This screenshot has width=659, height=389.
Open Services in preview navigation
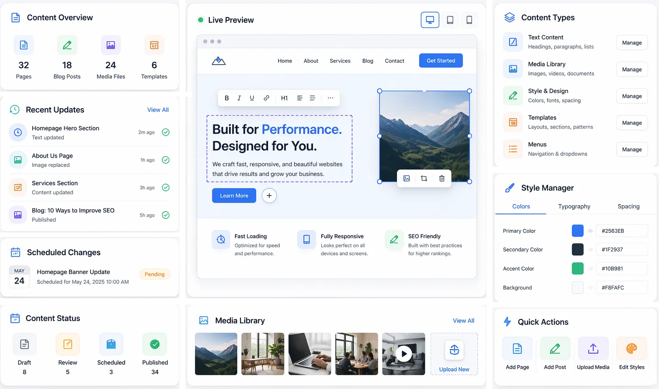click(340, 61)
